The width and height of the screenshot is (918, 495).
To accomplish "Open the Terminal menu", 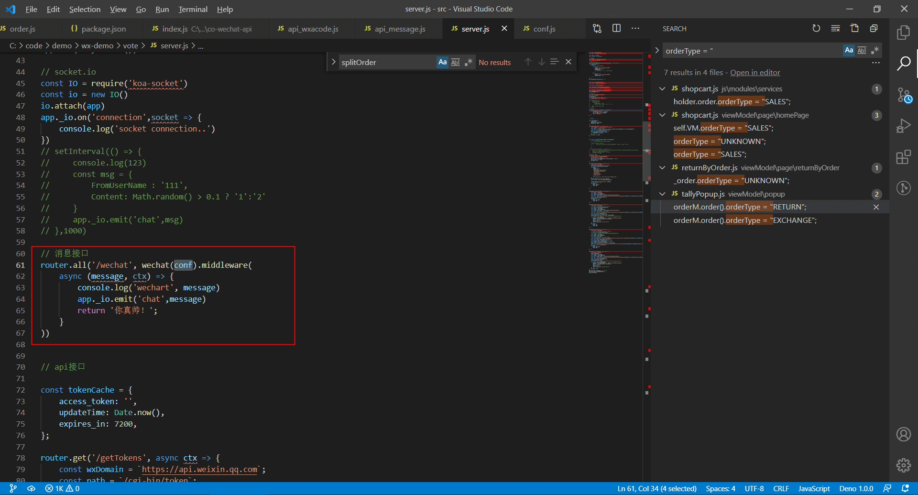I will (193, 9).
